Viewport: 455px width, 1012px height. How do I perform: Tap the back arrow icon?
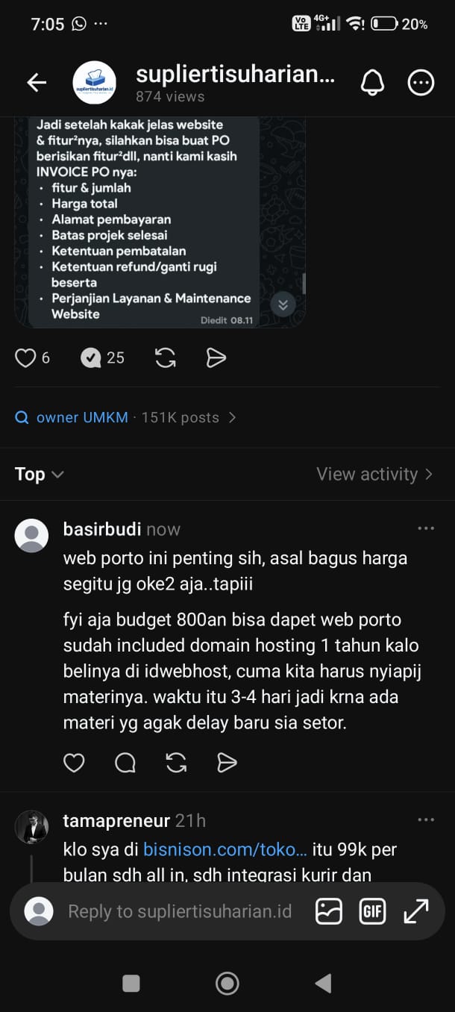[x=37, y=83]
